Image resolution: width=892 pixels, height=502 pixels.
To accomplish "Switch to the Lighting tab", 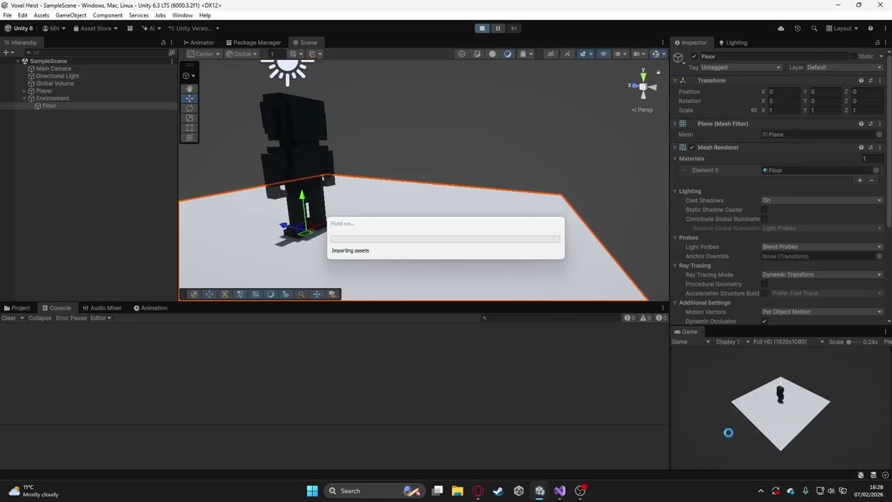I will 732,43.
